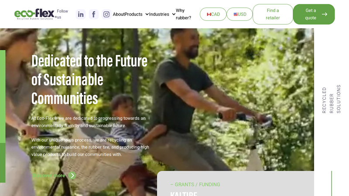Image resolution: width=349 pixels, height=196 pixels.
Task: Click the arrow circle beside Discover more
Action: (72, 176)
